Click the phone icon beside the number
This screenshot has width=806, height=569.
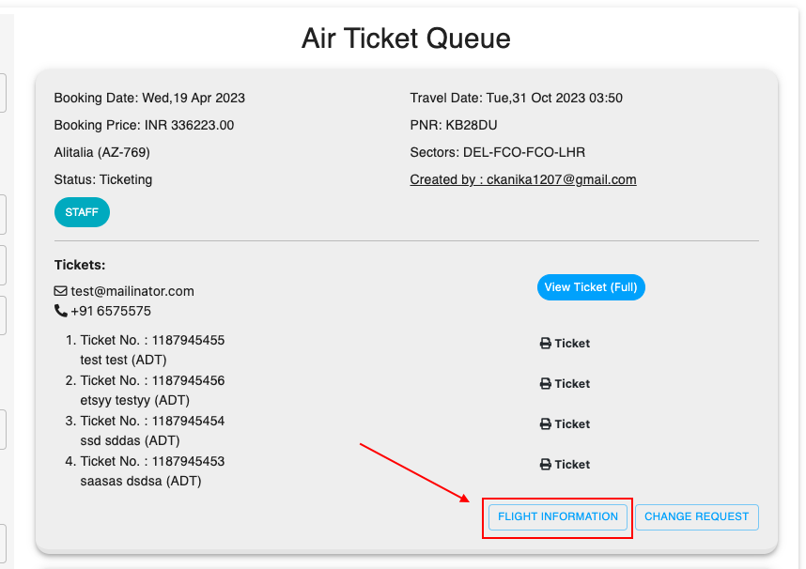point(61,311)
